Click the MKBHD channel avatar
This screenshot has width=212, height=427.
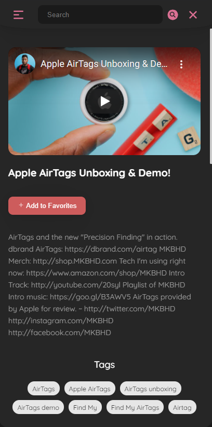tap(25, 64)
